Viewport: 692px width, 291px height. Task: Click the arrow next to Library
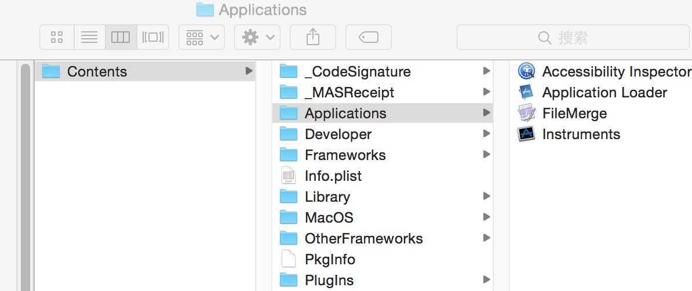point(486,196)
